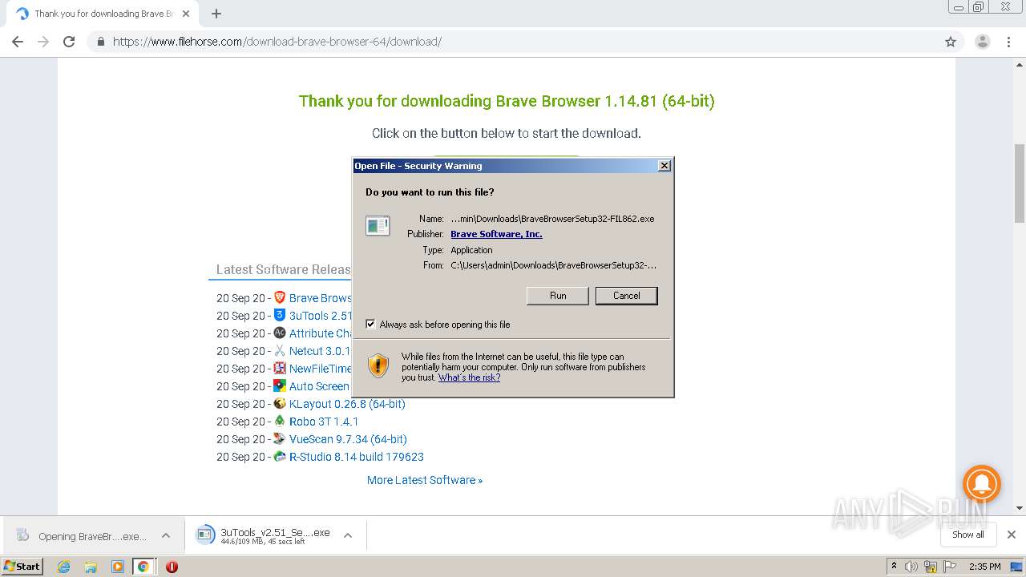Open the Chrome profile avatar
The image size is (1026, 577).
click(982, 42)
